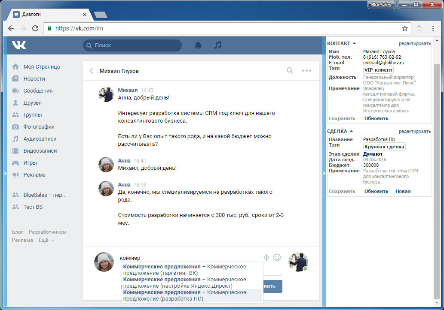Open Сообщения in the left sidebar
Image resolution: width=444 pixels, height=310 pixels.
tap(38, 91)
